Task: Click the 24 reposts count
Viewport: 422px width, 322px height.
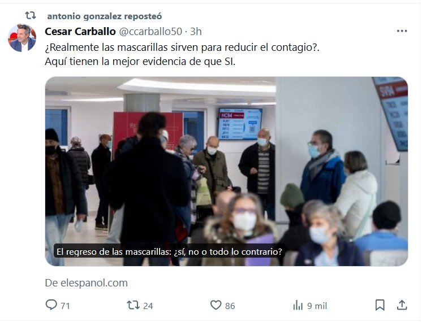Action: [148, 306]
